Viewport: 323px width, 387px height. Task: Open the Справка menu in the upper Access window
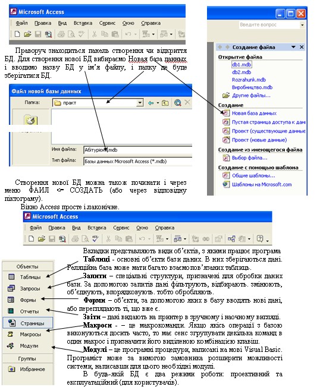pos(151,23)
